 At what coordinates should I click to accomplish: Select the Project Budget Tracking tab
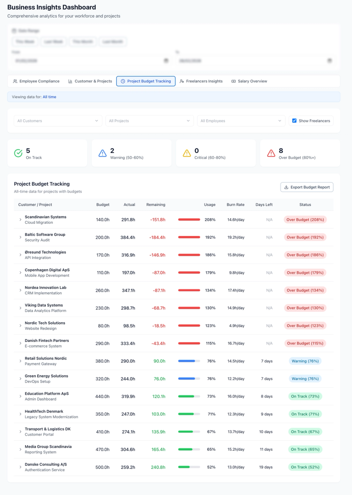[146, 81]
